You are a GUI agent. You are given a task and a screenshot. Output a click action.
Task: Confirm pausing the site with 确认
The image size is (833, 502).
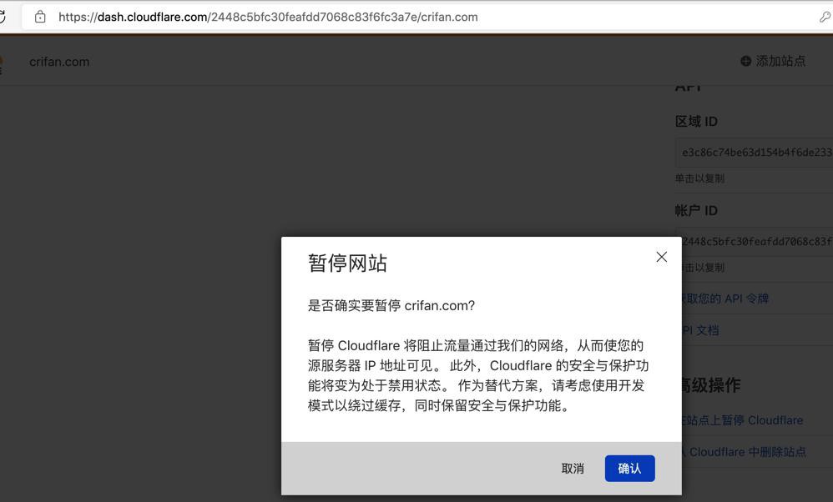(629, 468)
